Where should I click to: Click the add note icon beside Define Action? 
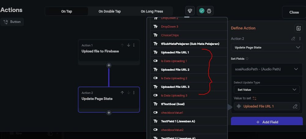[298, 28]
